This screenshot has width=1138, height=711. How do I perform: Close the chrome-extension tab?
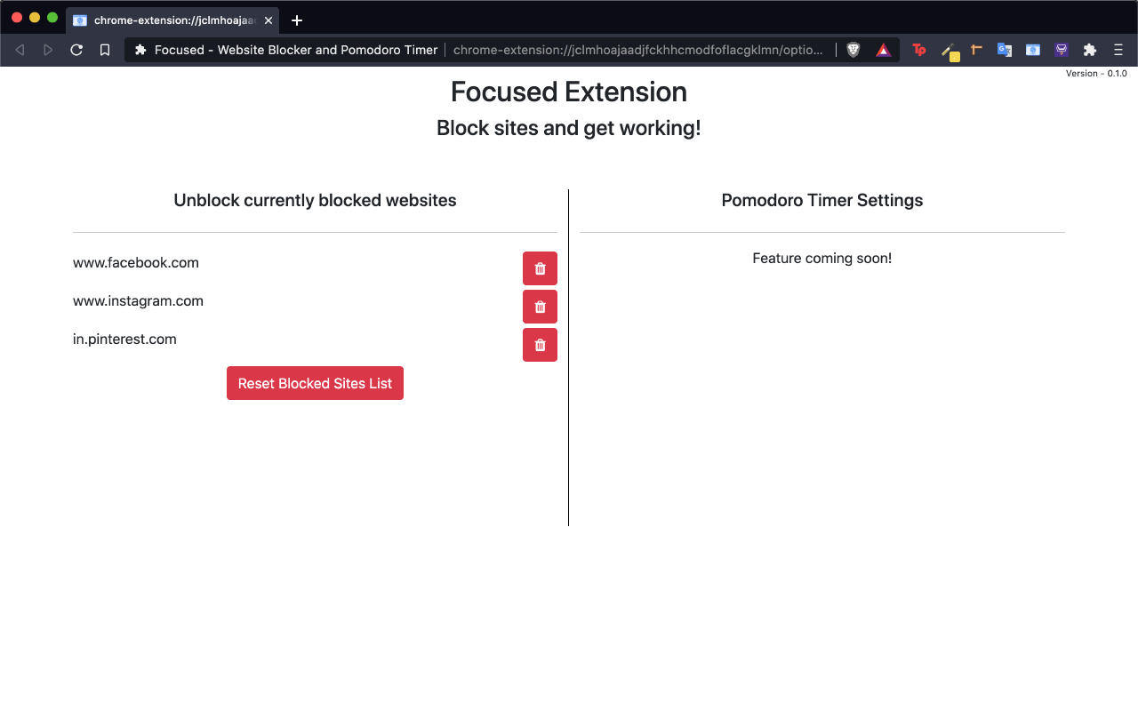click(268, 20)
